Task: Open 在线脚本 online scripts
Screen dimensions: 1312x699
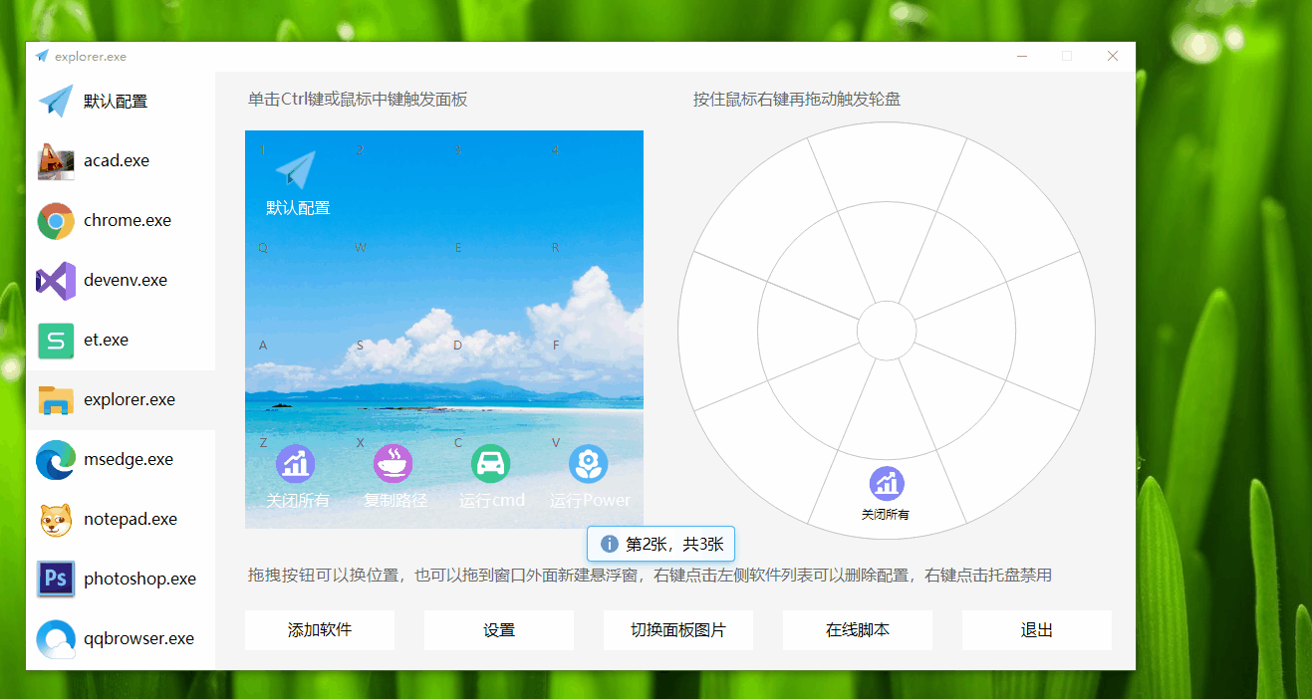Action: (x=858, y=630)
